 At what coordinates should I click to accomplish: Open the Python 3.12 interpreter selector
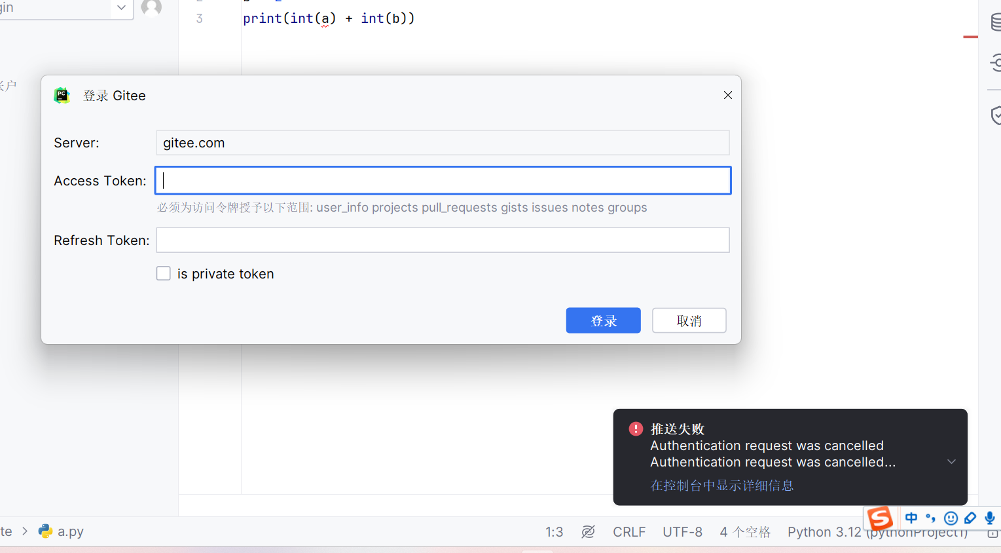877,532
